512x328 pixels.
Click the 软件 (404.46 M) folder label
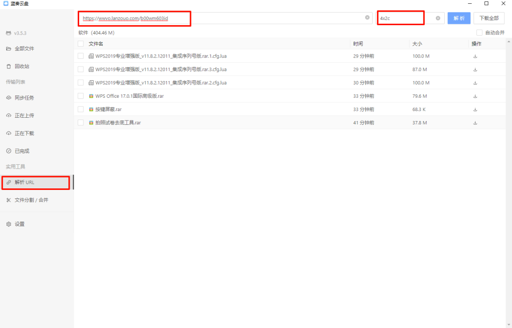pyautogui.click(x=96, y=33)
